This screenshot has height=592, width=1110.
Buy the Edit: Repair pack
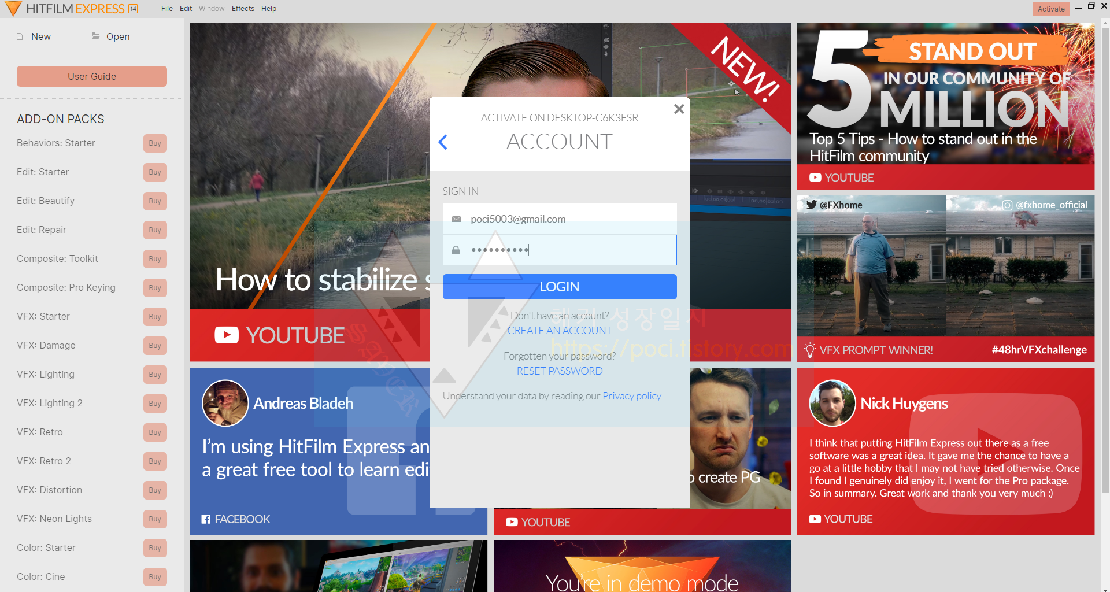(x=155, y=230)
